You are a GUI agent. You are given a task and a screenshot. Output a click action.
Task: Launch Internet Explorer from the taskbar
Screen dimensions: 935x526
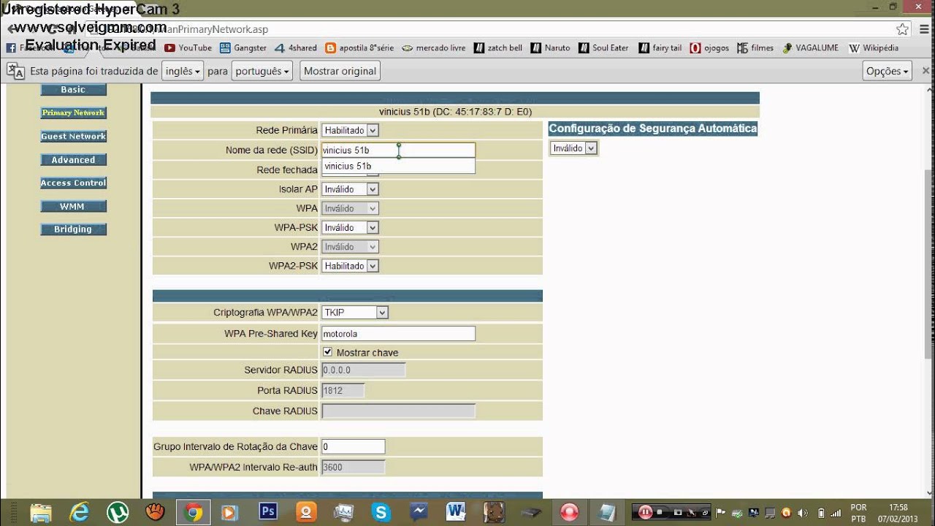click(78, 512)
